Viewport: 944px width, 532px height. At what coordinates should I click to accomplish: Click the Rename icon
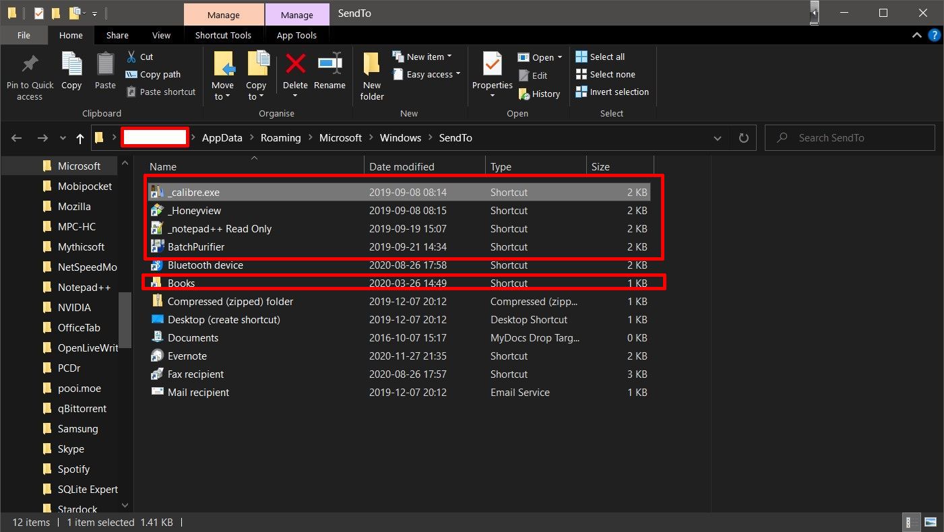[x=330, y=63]
